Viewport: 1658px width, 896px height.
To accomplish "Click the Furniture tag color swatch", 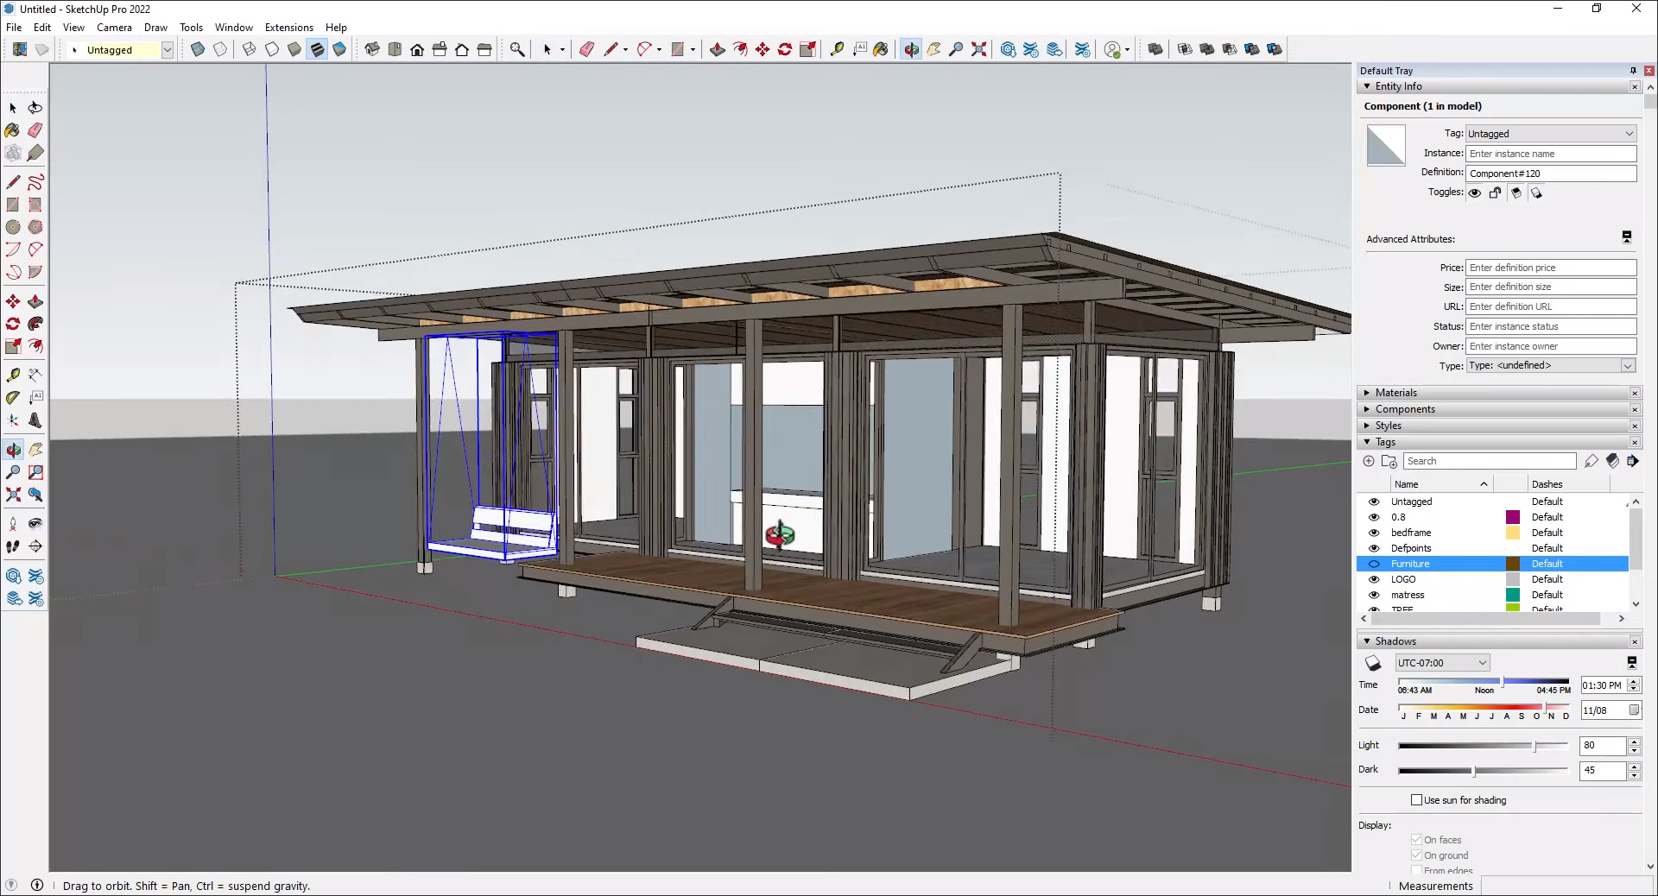I will tap(1513, 564).
